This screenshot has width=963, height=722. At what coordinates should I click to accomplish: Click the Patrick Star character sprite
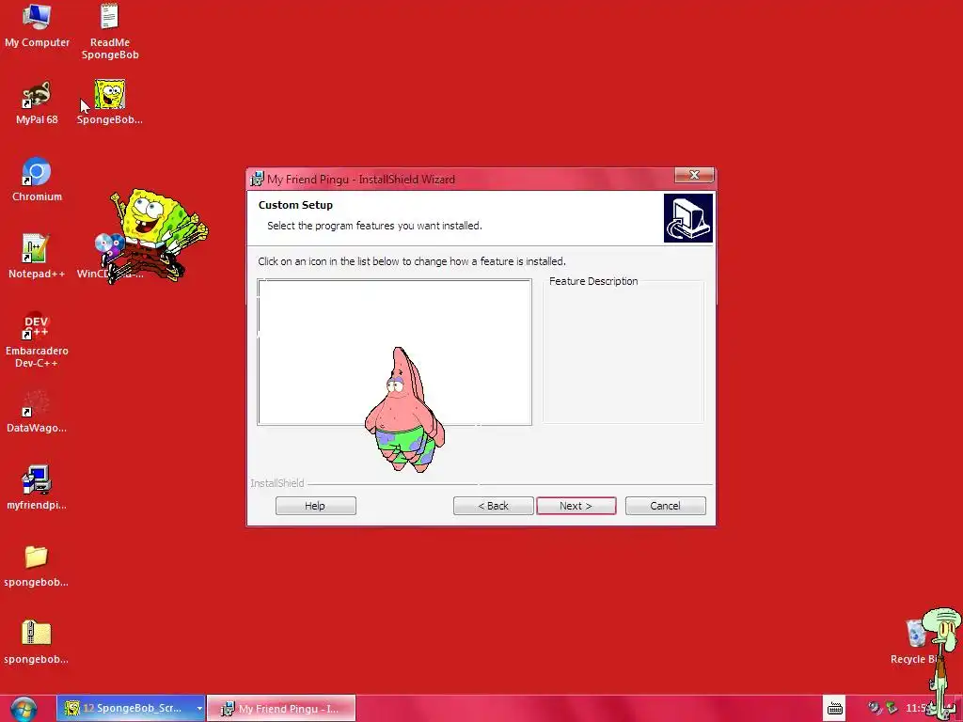(x=403, y=410)
